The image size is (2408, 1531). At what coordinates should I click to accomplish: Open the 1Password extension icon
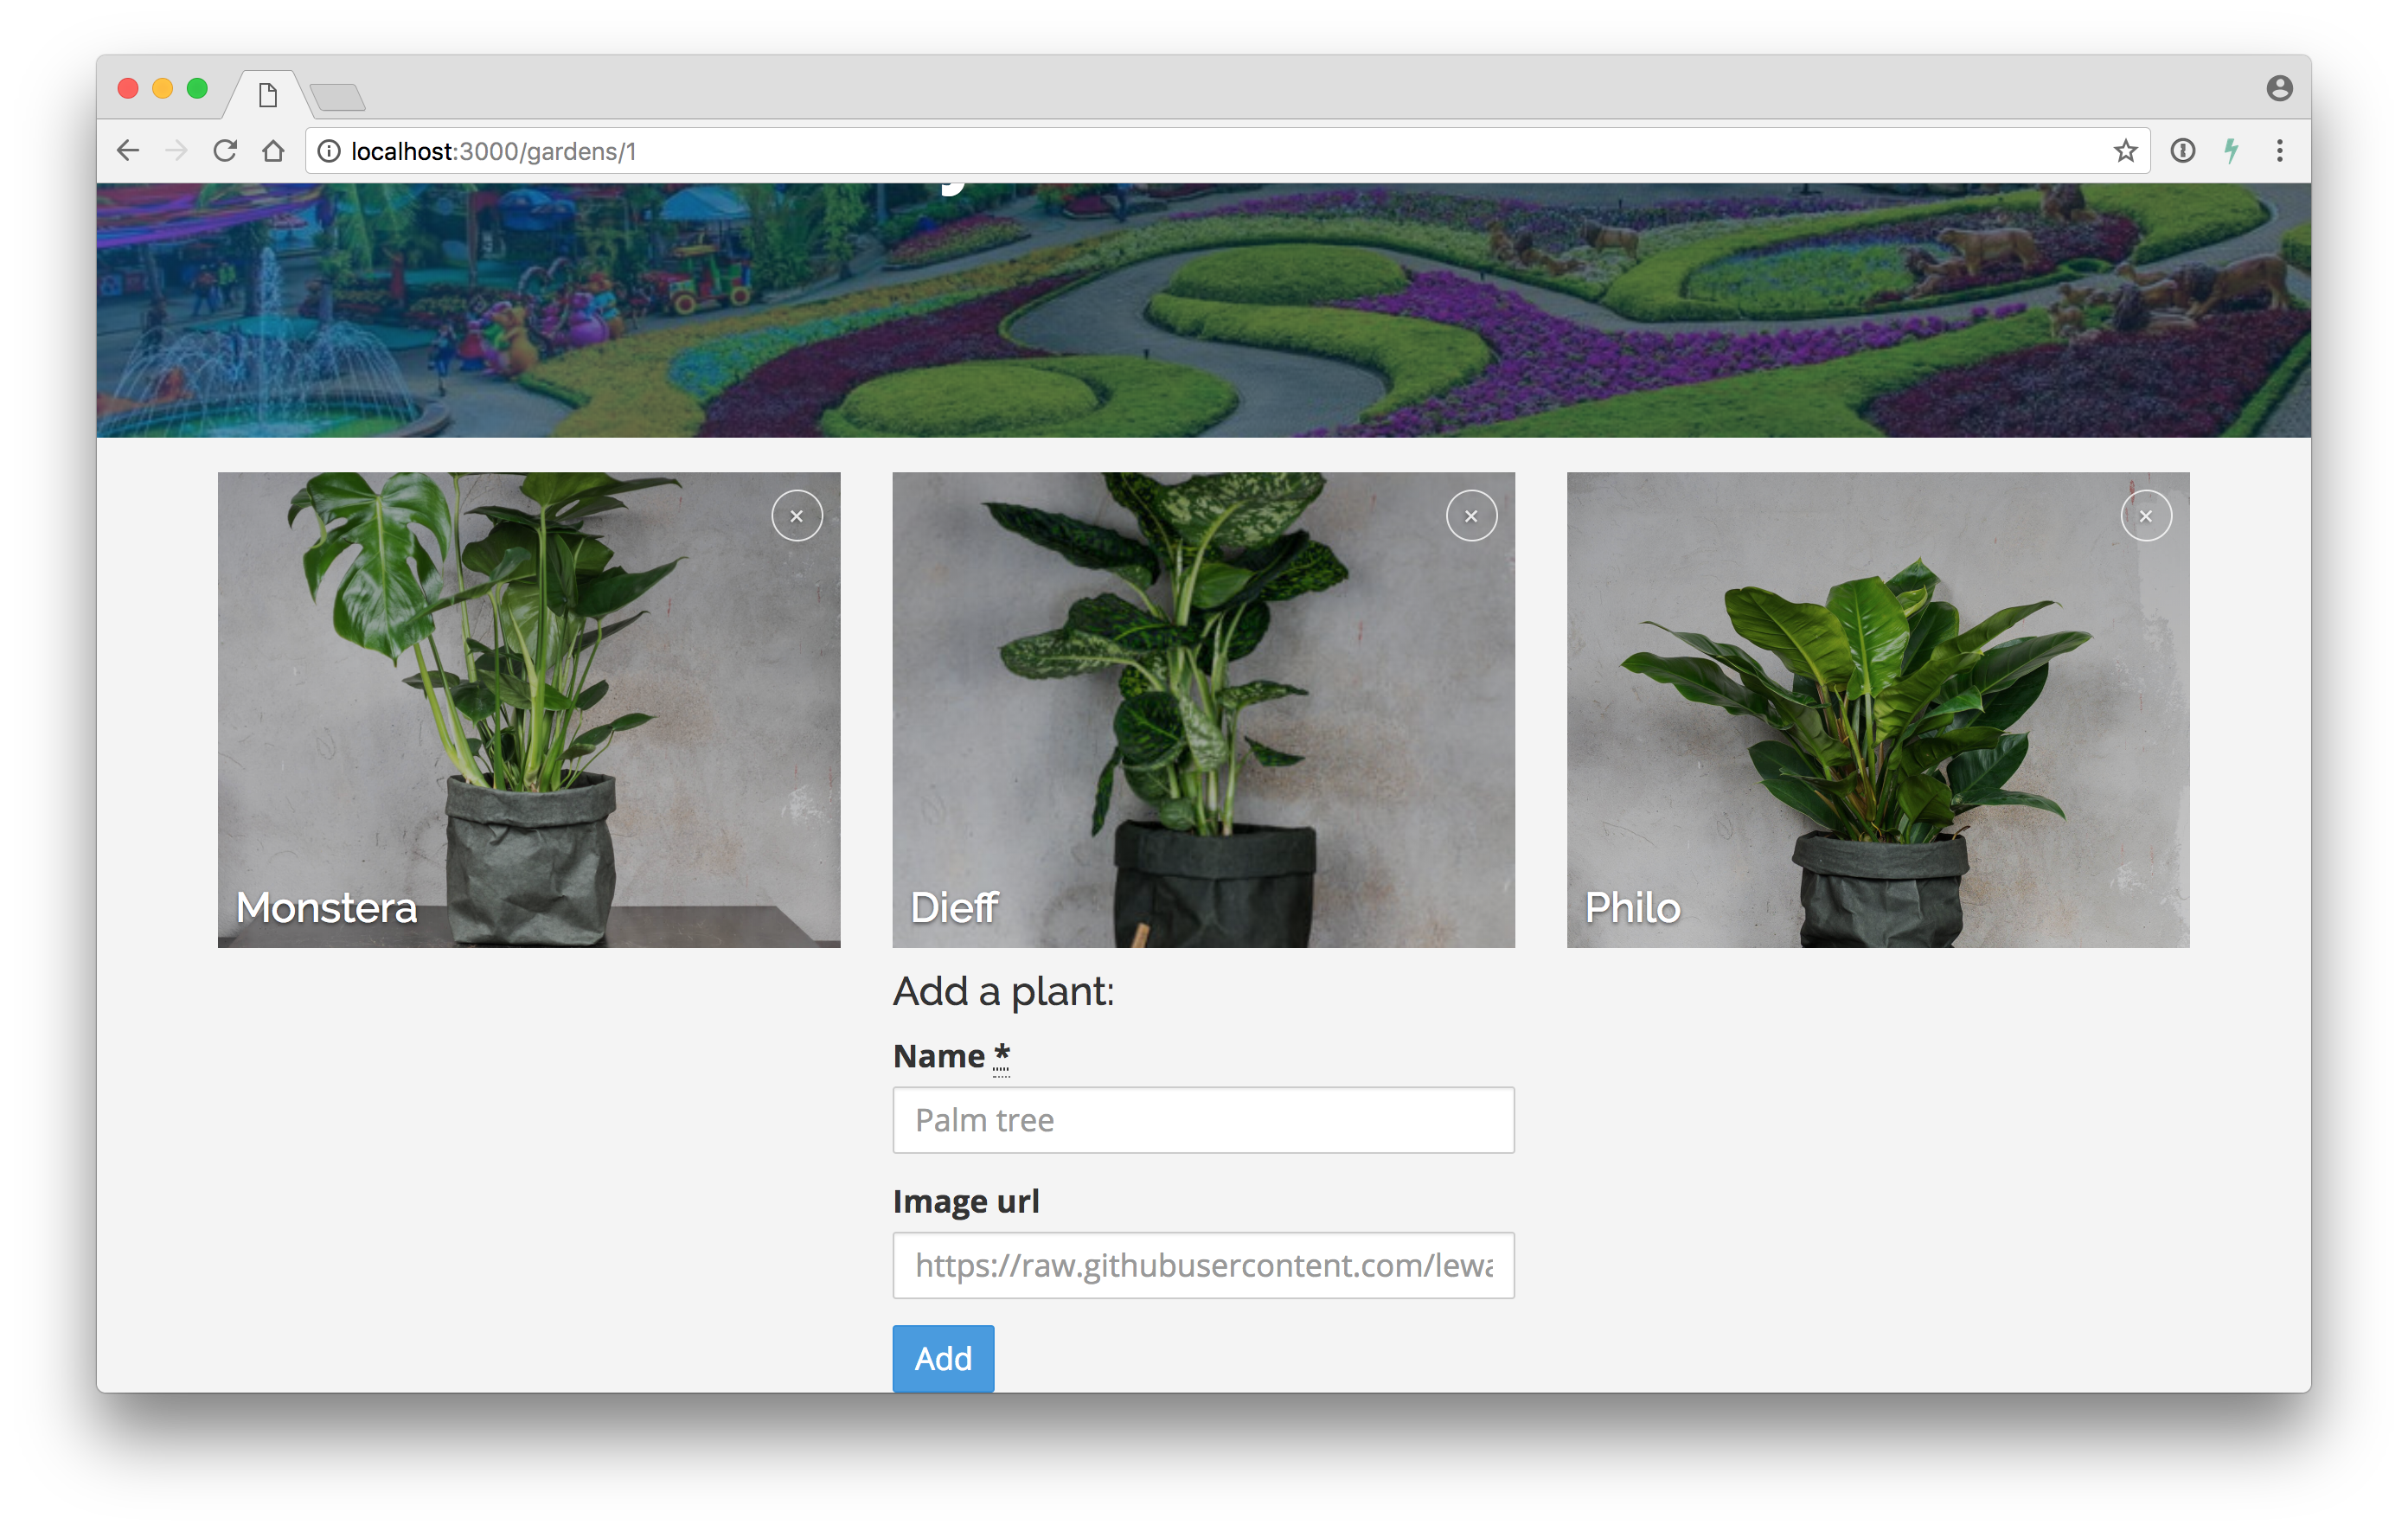(x=2182, y=151)
